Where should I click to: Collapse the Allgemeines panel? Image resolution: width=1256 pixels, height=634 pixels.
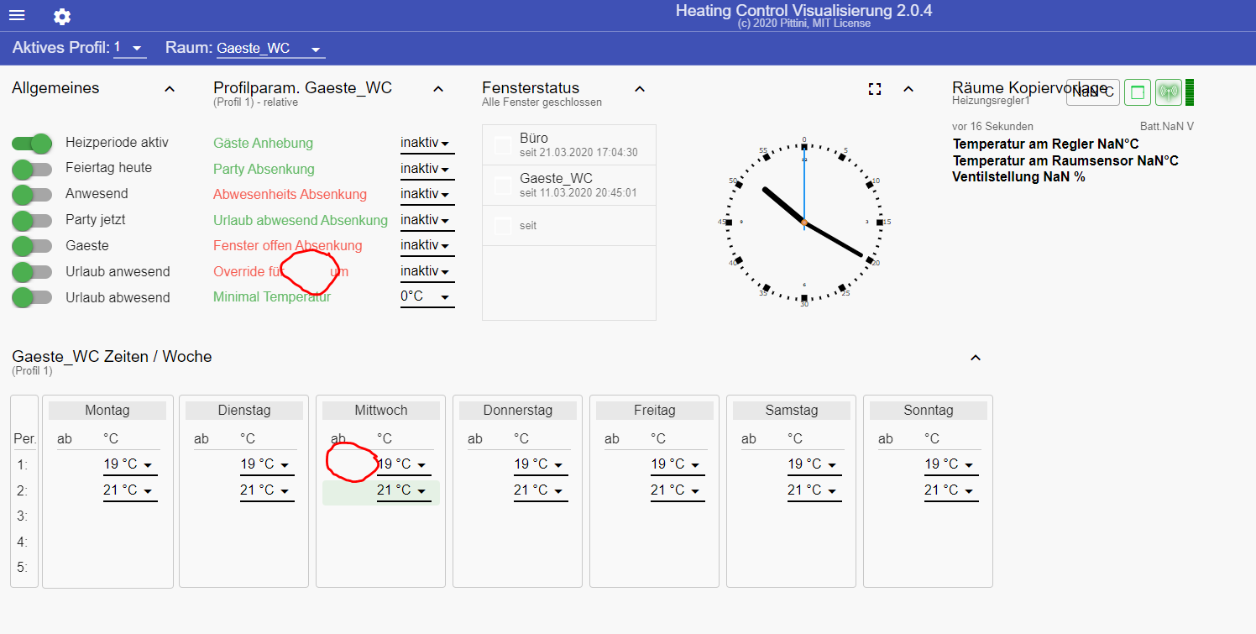[170, 89]
